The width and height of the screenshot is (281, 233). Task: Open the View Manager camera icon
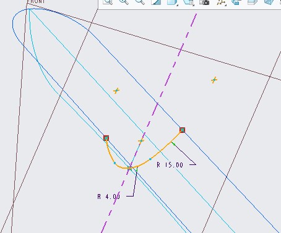204,2
